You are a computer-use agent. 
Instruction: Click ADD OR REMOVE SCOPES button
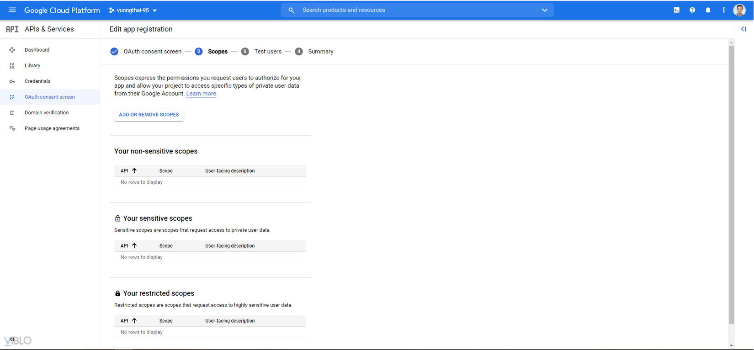(149, 115)
